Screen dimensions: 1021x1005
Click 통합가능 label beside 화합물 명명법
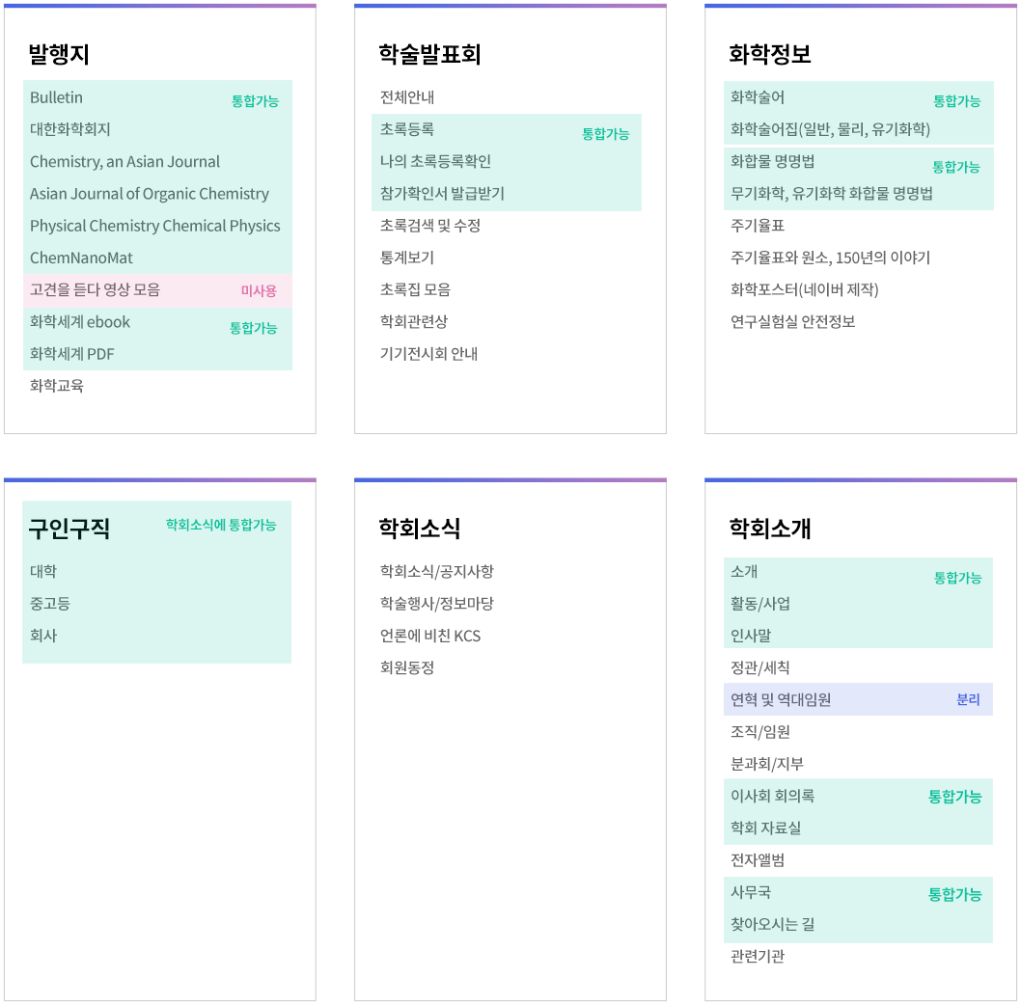click(956, 167)
